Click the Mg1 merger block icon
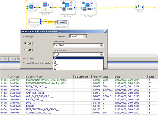The height and width of the screenshot is (115, 158). point(31,7)
